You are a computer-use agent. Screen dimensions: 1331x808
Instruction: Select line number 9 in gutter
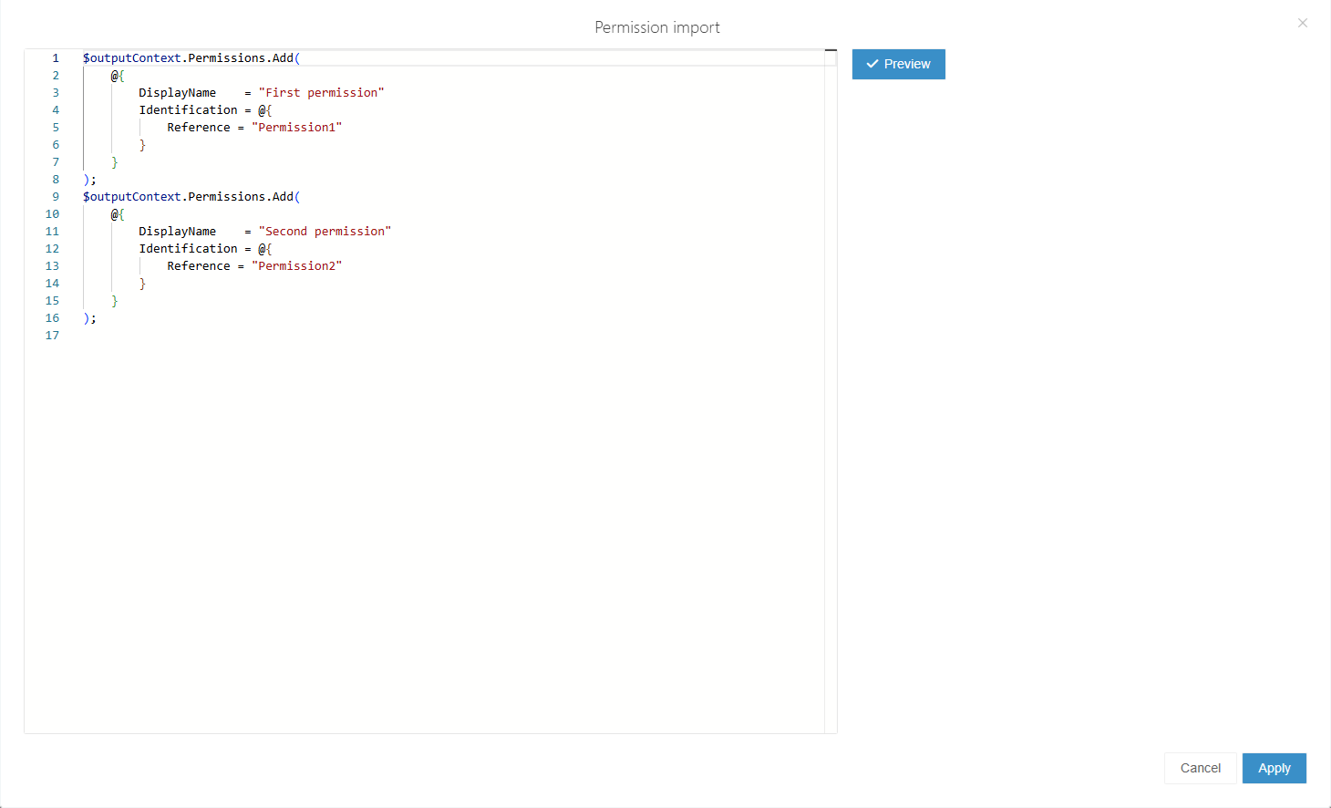(x=55, y=197)
